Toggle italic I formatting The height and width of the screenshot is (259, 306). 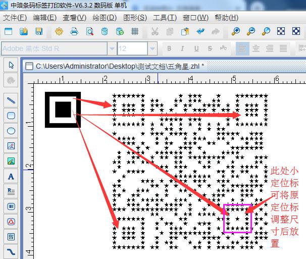pyautogui.click(x=182, y=48)
